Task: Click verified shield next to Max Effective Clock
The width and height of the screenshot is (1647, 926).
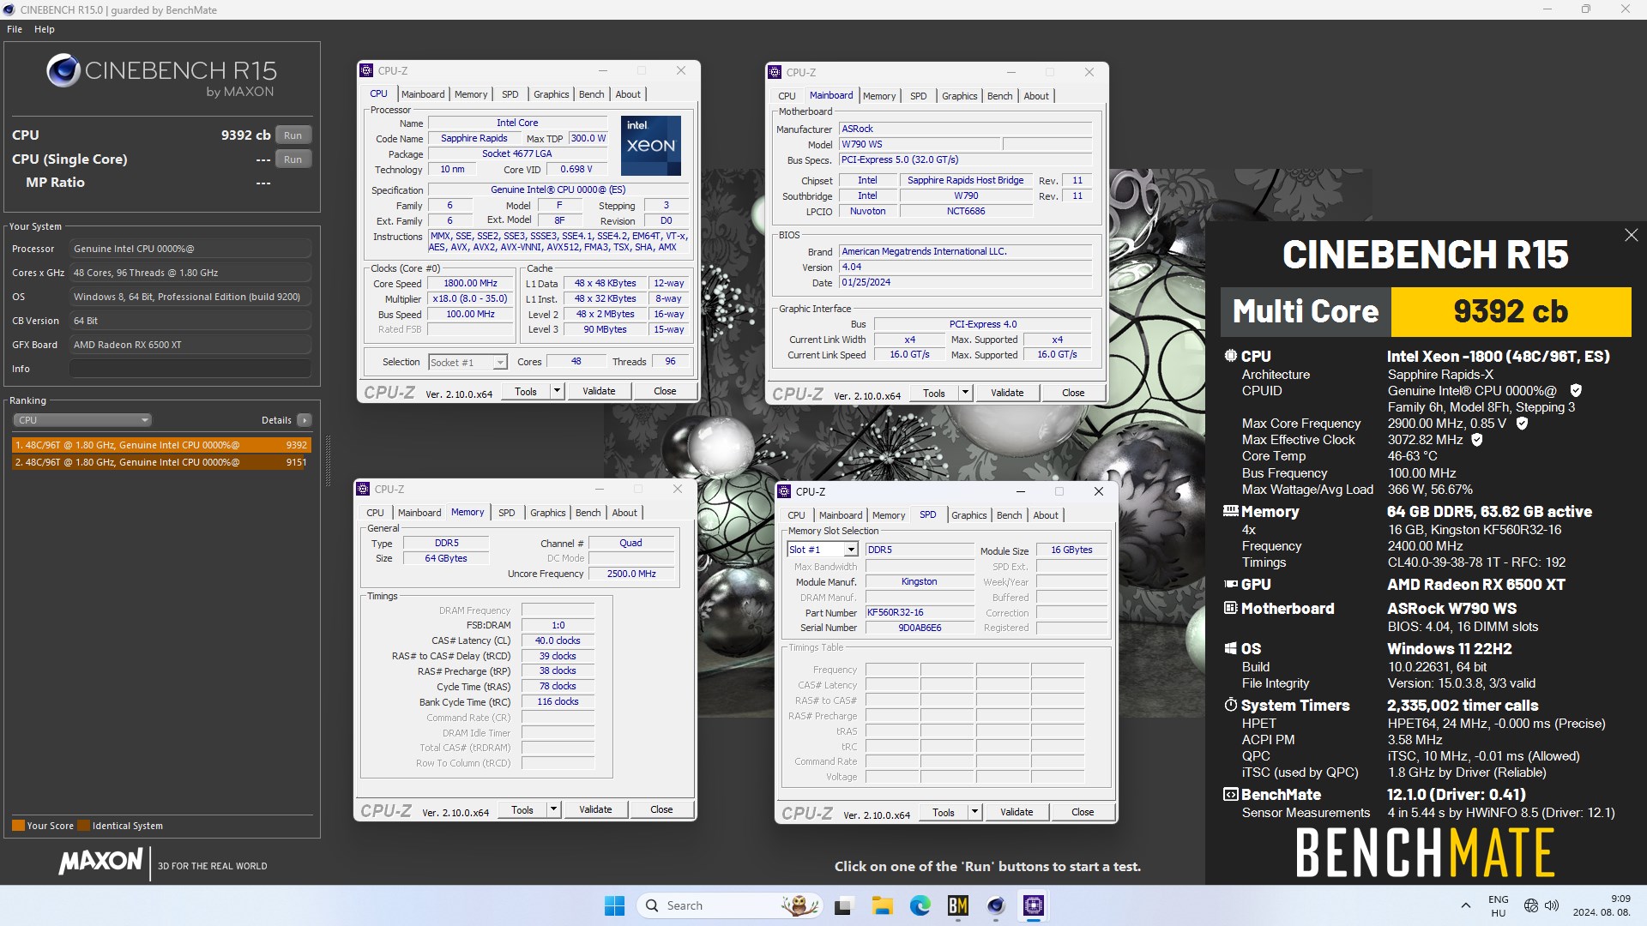Action: (1477, 440)
